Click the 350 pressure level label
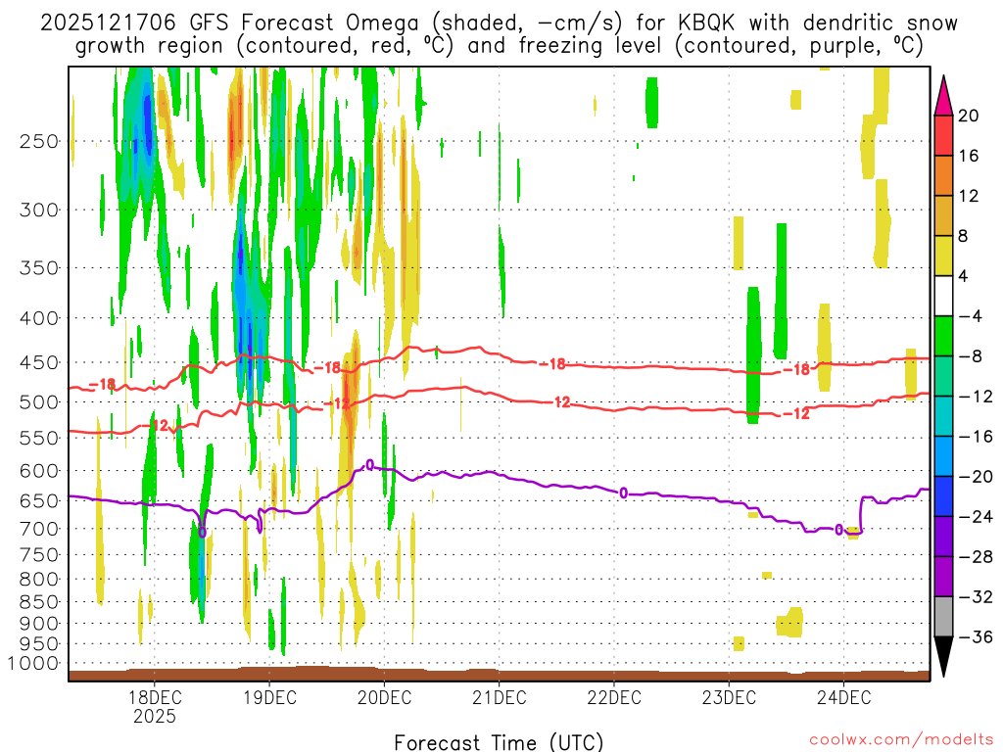Image resolution: width=1003 pixels, height=752 pixels. click(x=39, y=267)
